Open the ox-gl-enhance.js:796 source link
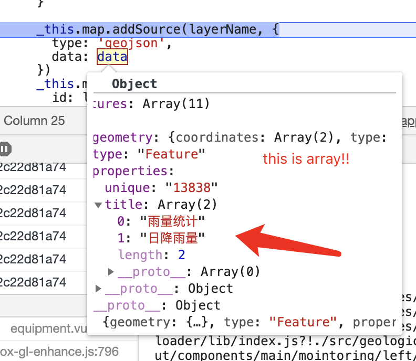 tap(59, 352)
